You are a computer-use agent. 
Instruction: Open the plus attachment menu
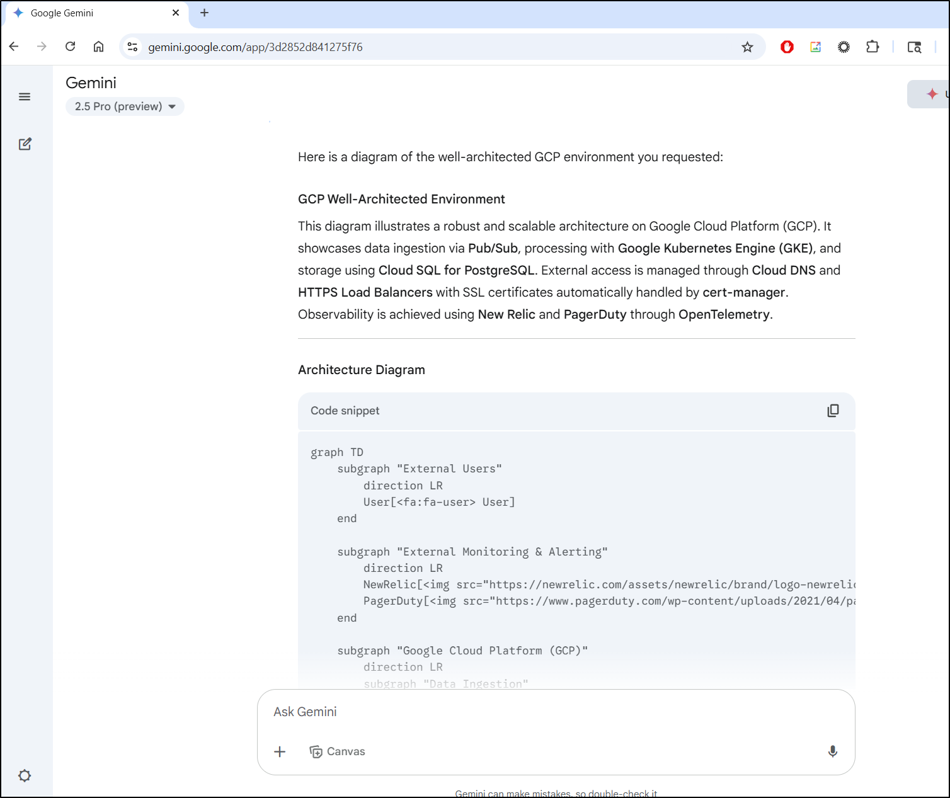[x=280, y=751]
